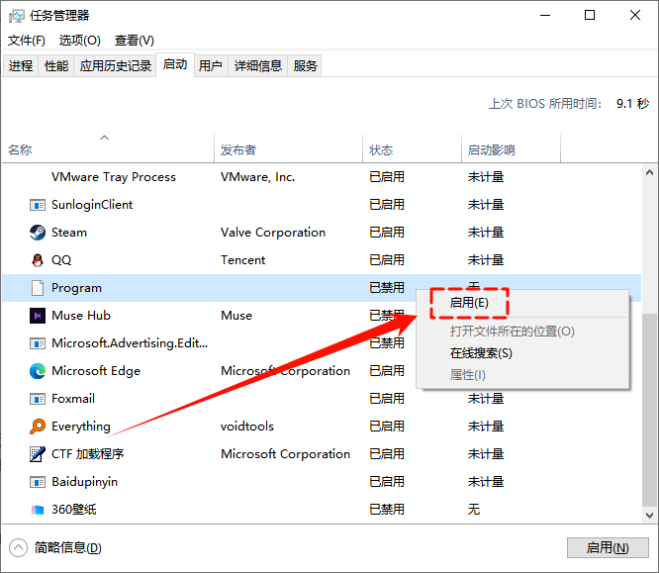Viewport: 659px width, 573px height.
Task: Select the SunloginClient name text
Action: click(92, 205)
